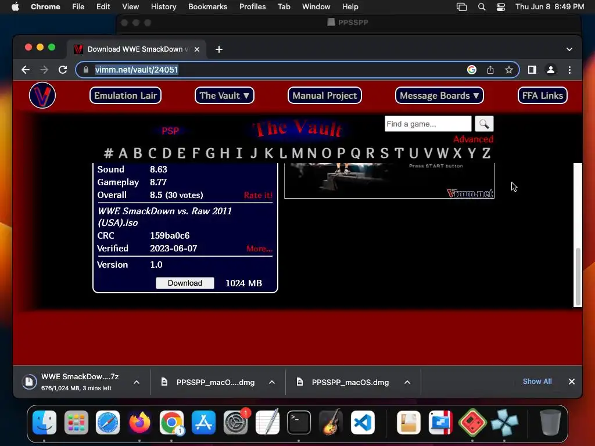Click the game search magnifier button

pos(484,124)
